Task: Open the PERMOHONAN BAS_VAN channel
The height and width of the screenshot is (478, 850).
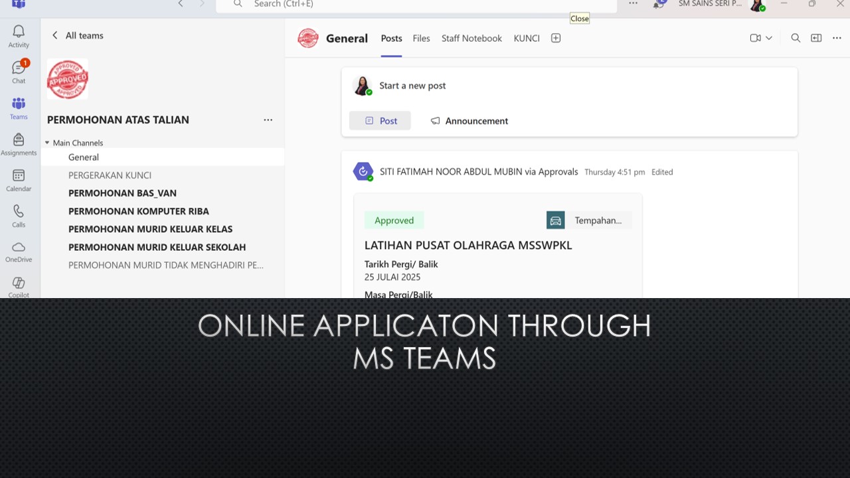Action: pos(163,193)
